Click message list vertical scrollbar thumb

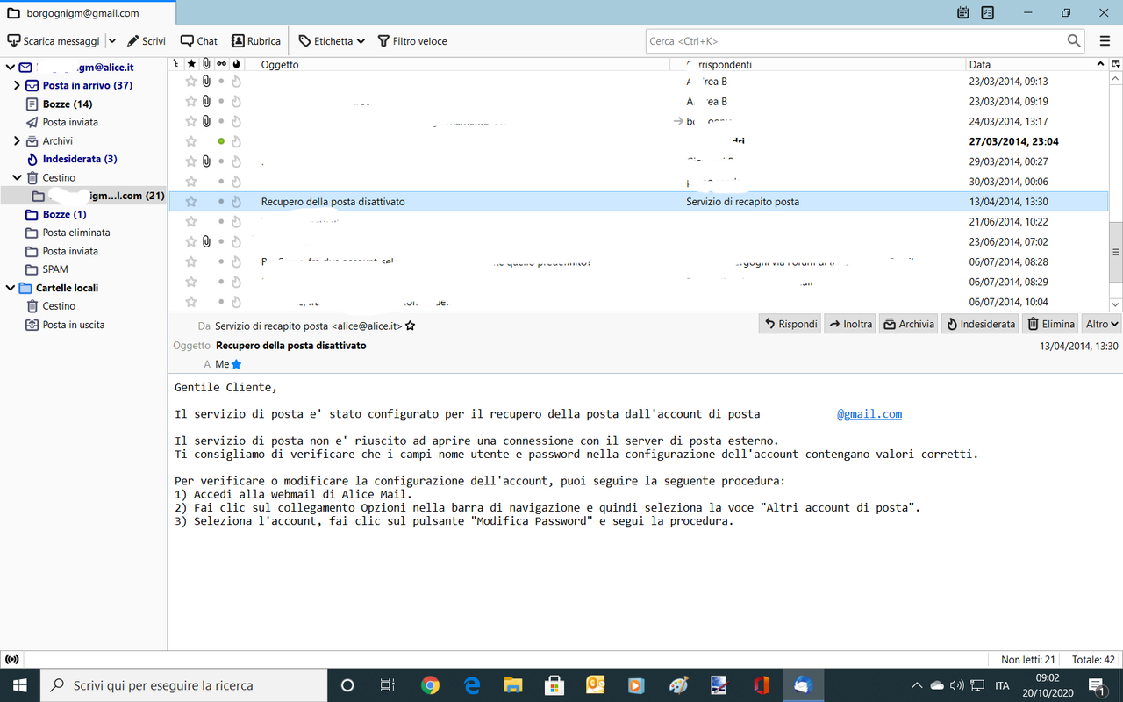(x=1115, y=250)
